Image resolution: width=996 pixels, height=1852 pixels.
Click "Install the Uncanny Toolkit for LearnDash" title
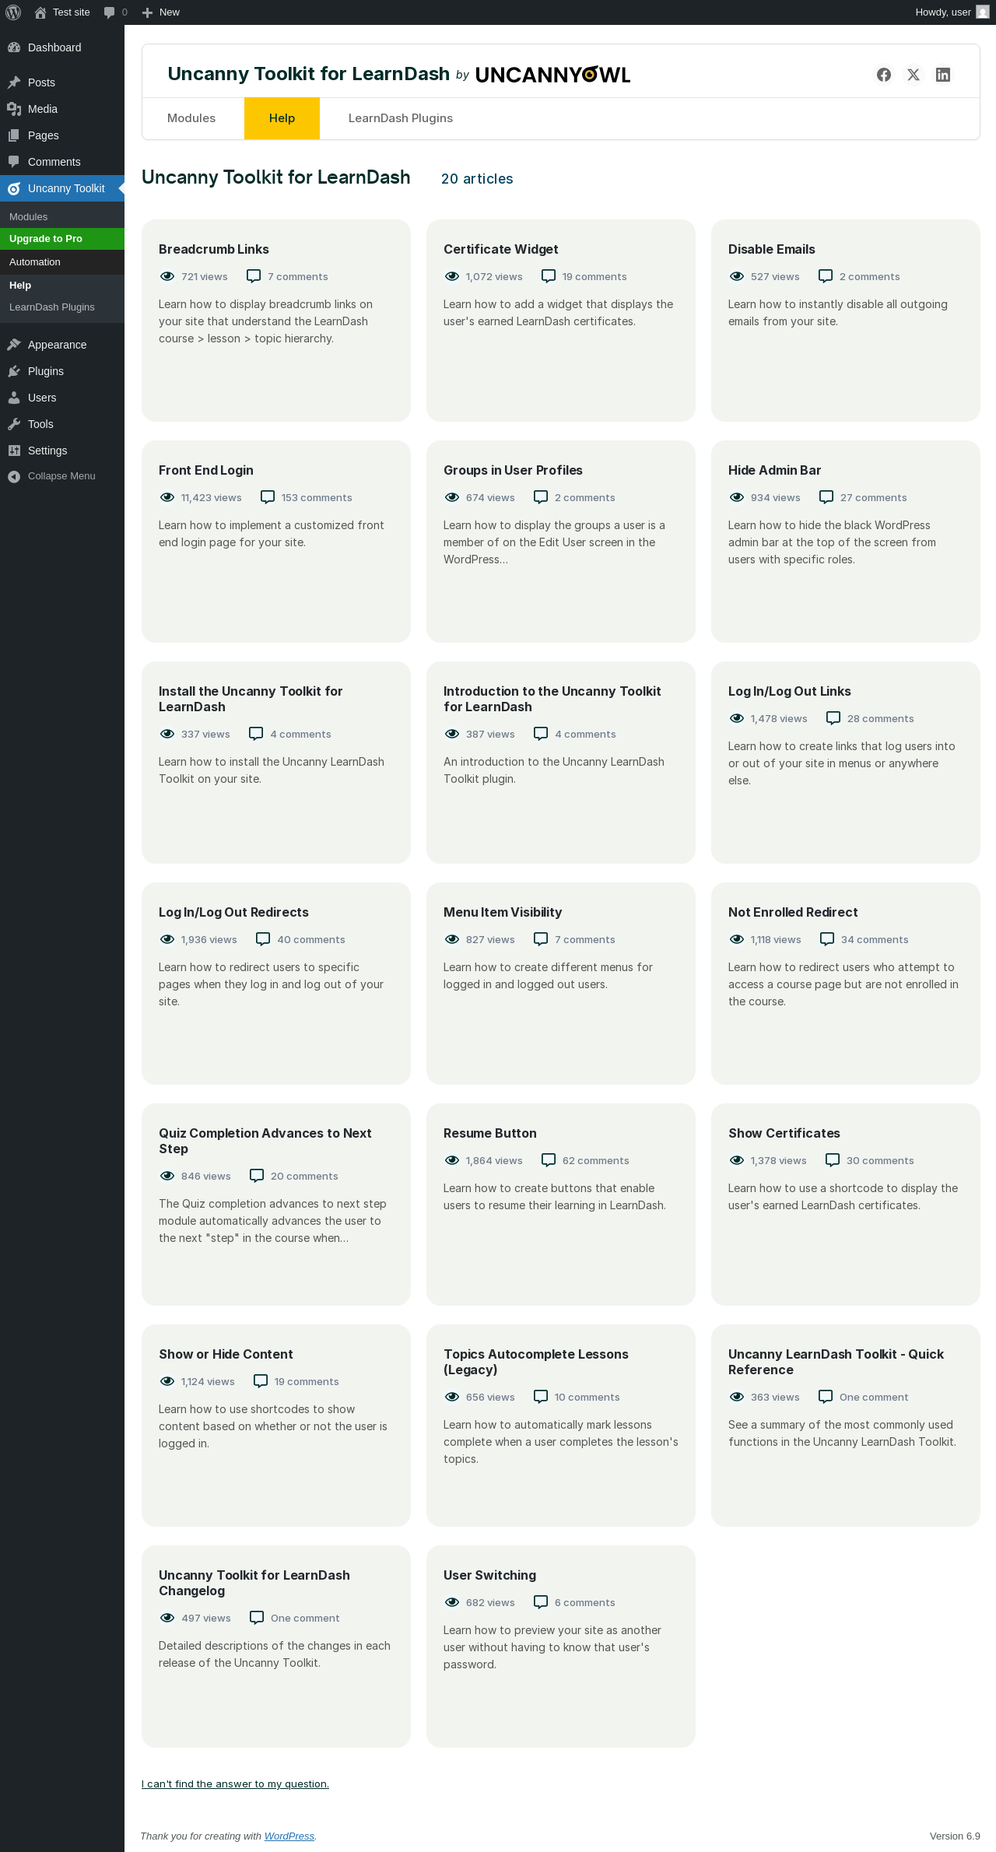(251, 699)
